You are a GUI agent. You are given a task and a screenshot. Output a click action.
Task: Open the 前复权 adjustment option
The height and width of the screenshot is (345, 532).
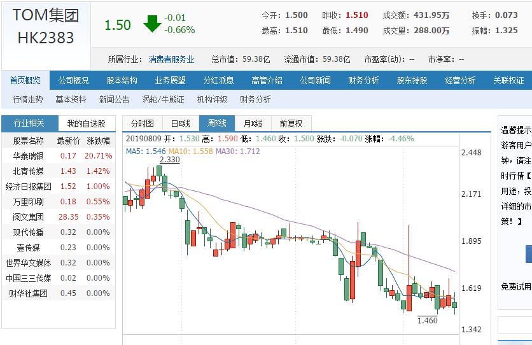tap(291, 123)
